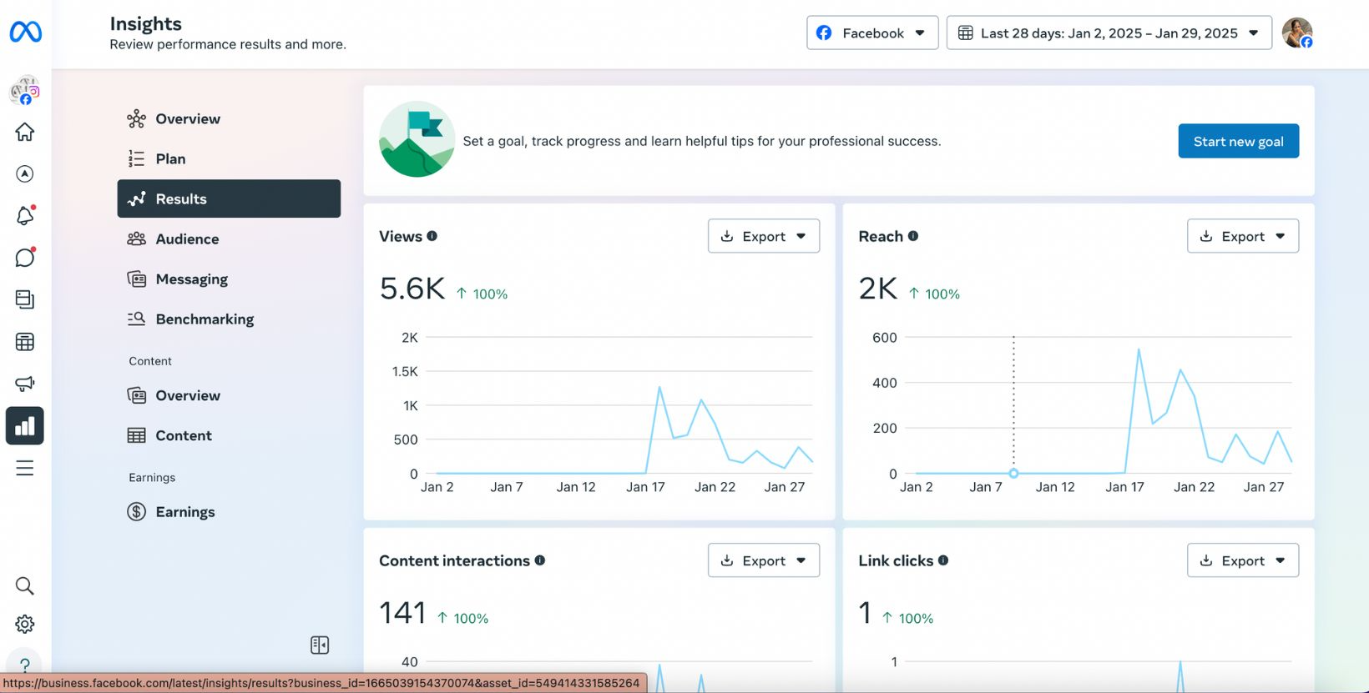Click the info icon beside Link clicks
Screen dimensions: 1369x693
click(943, 560)
